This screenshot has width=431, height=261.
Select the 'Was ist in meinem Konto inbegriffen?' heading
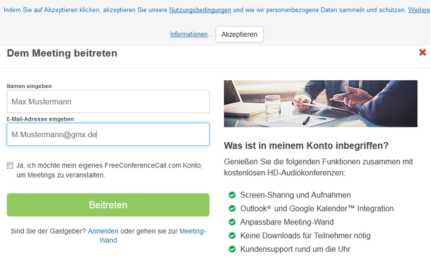pyautogui.click(x=306, y=146)
